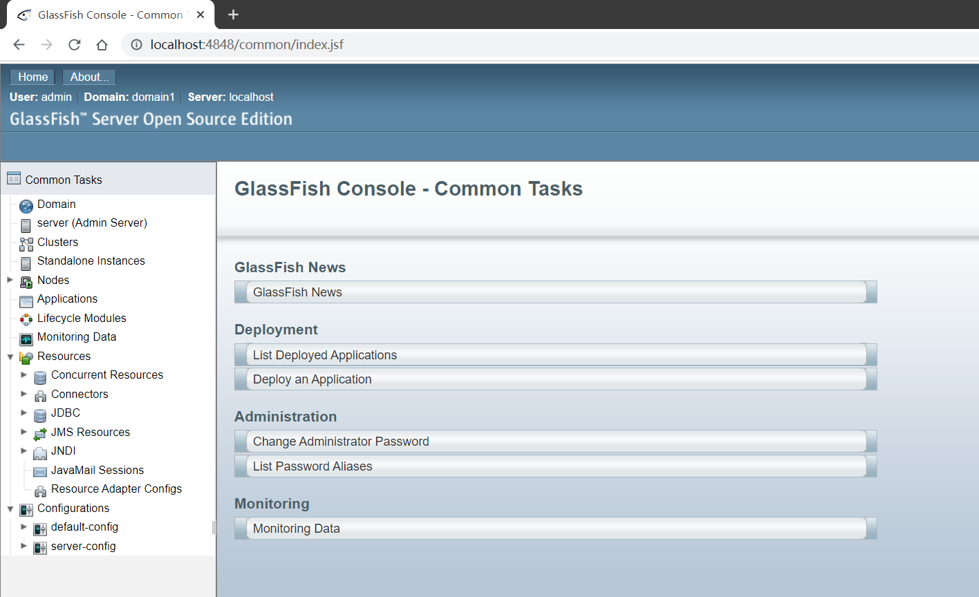Click the Domain globe icon in sidebar
The image size is (979, 597).
tap(26, 205)
